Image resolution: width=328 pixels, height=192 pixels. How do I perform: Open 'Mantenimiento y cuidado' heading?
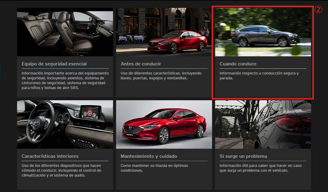(149, 156)
